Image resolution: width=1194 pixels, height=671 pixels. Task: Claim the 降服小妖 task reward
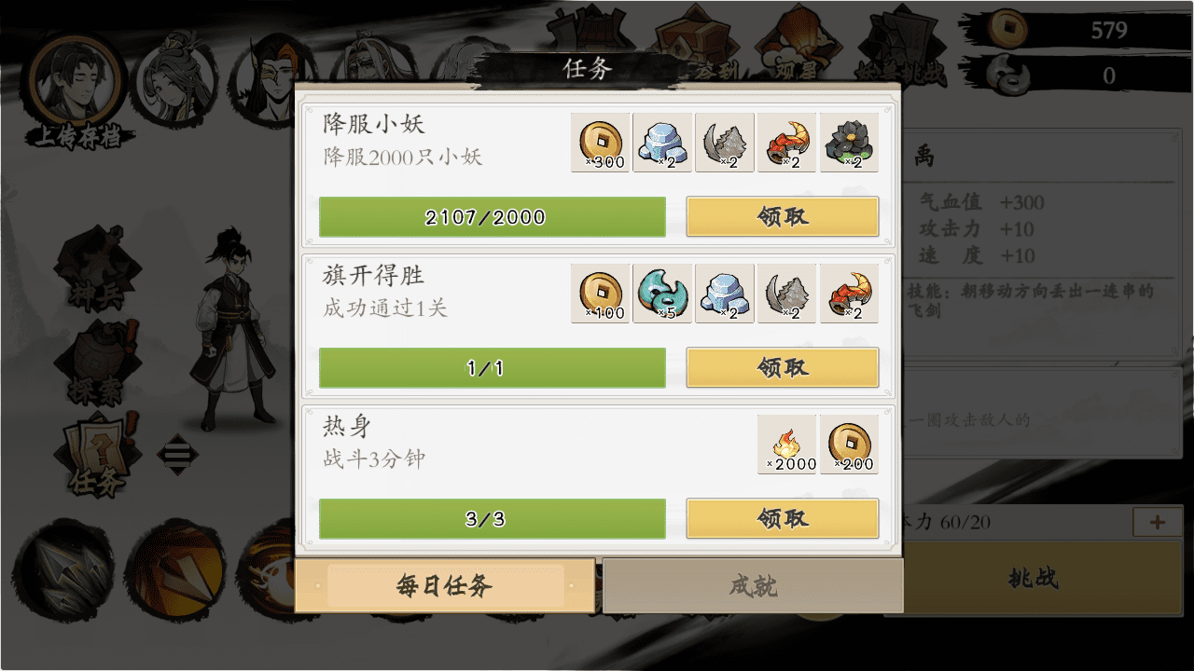pyautogui.click(x=783, y=216)
